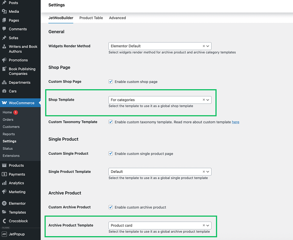
Task: Switch to the JetWooBuilder tab
Action: tap(61, 18)
